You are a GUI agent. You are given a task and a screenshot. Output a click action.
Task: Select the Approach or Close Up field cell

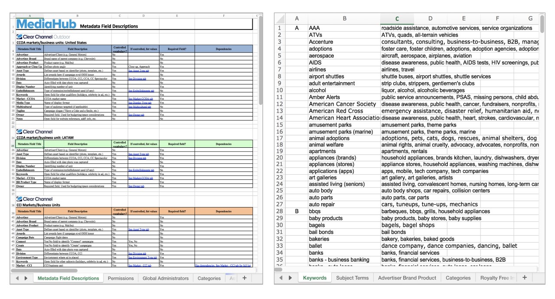point(29,67)
